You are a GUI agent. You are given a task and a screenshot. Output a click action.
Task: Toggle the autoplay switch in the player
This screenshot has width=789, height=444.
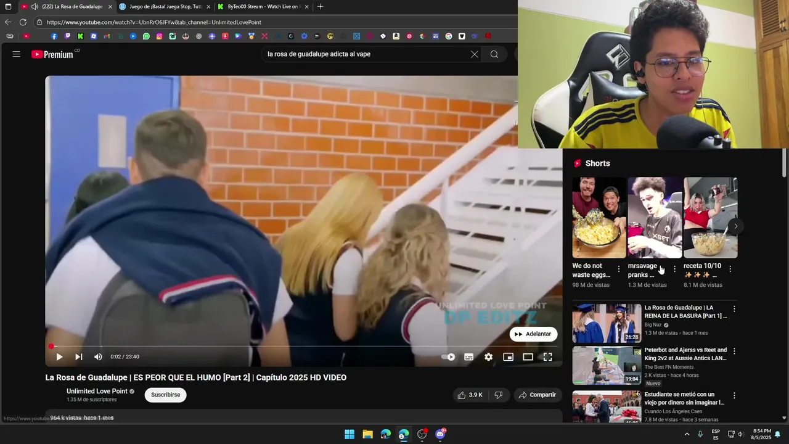click(449, 356)
